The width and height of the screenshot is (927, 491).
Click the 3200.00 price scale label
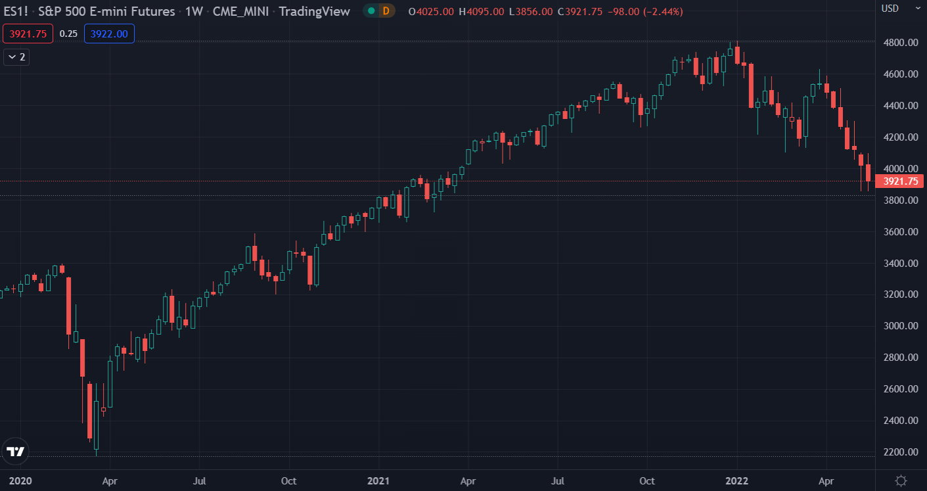tap(900, 294)
